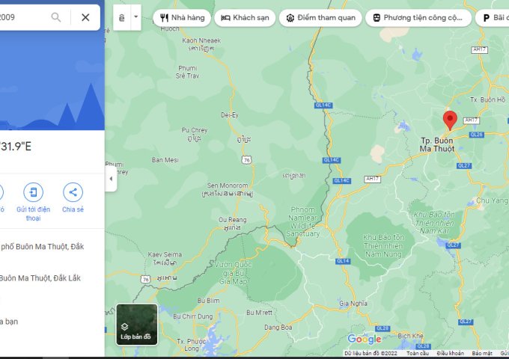Click the hotel bell icon button
The image size is (509, 359).
pos(122,17)
